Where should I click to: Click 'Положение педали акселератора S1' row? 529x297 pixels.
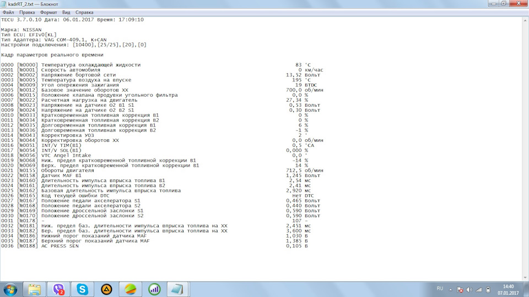click(160, 201)
